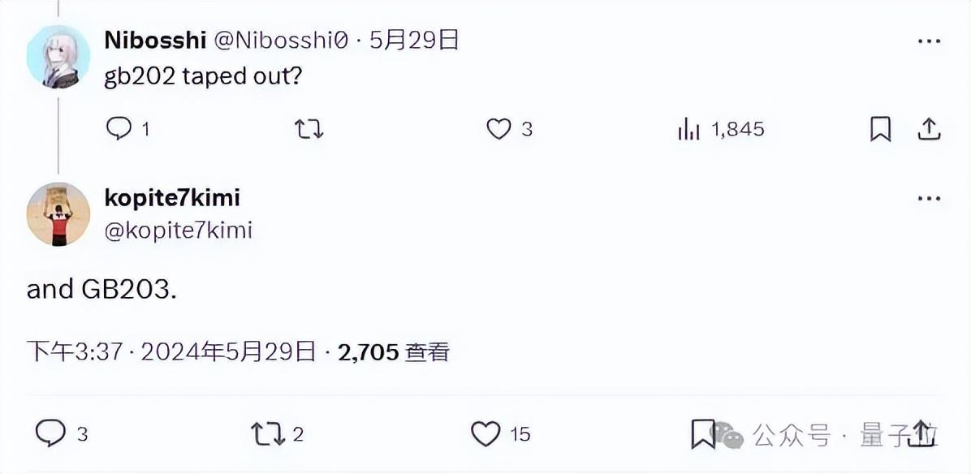This screenshot has width=971, height=474.
Task: Bookmark kopite7kimi's GB203 tweet
Action: [x=702, y=434]
